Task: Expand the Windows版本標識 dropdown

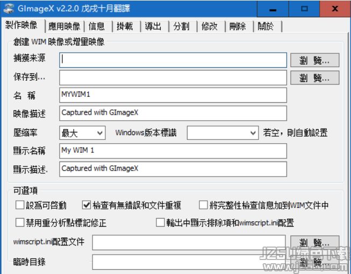Action: (223, 133)
